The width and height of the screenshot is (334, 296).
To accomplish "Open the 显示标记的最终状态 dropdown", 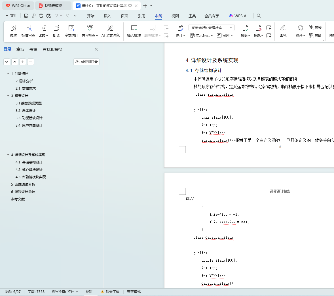I will tap(211, 28).
